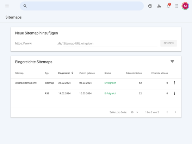Sort by the Typ column header
Image resolution: width=192 pixels, height=144 pixels.
[47, 73]
